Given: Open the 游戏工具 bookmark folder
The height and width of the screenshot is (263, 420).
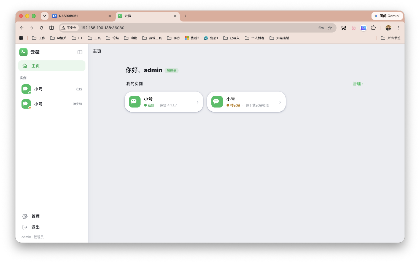Looking at the screenshot, I should 152,38.
